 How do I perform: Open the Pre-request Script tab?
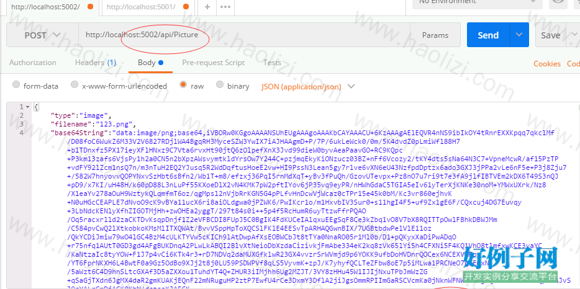tap(213, 63)
